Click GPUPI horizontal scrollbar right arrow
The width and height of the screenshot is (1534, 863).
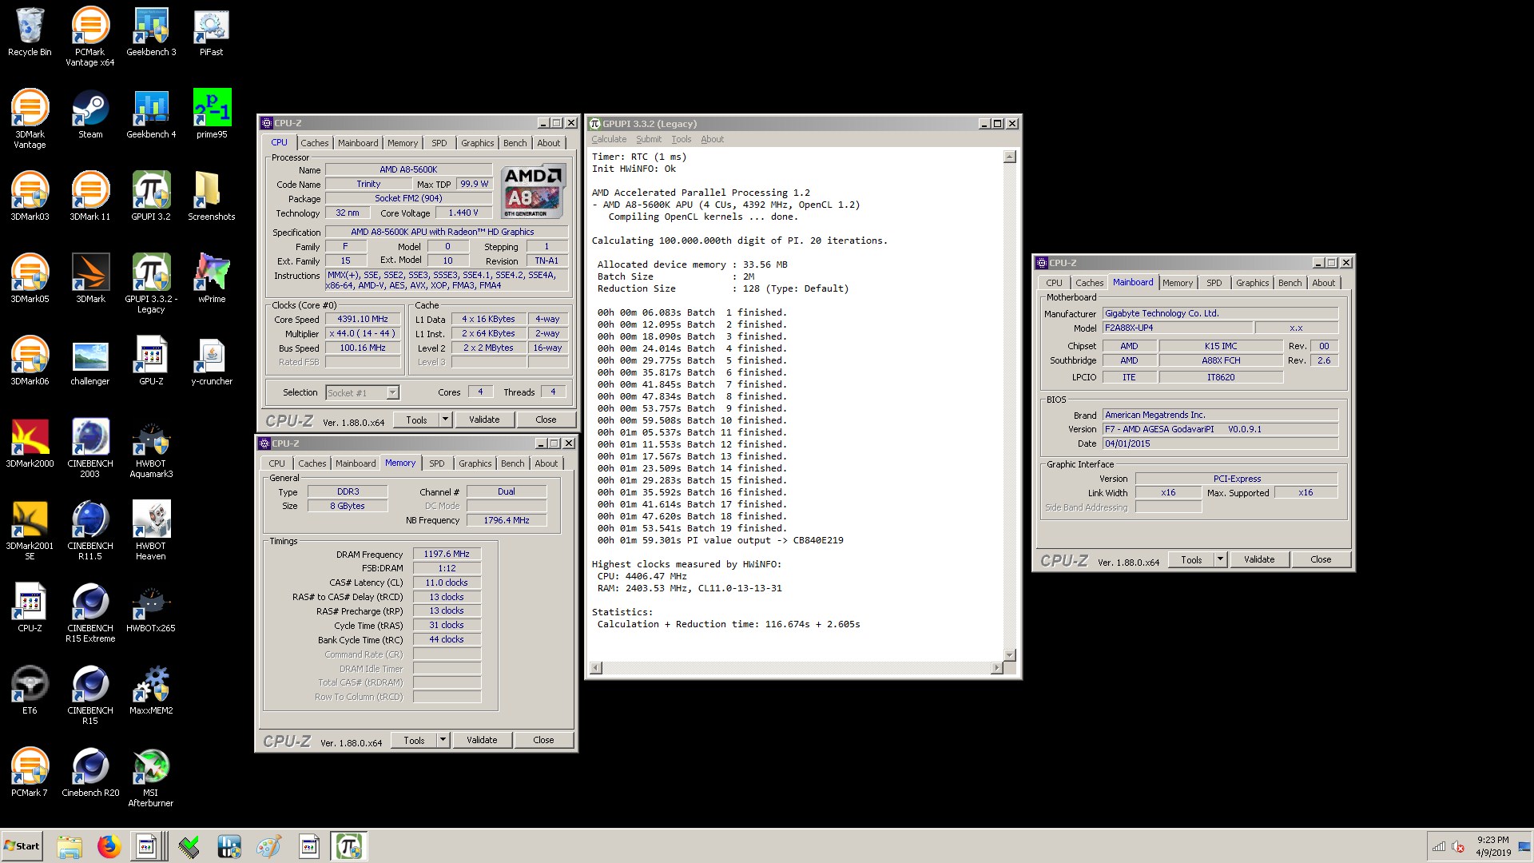click(996, 668)
